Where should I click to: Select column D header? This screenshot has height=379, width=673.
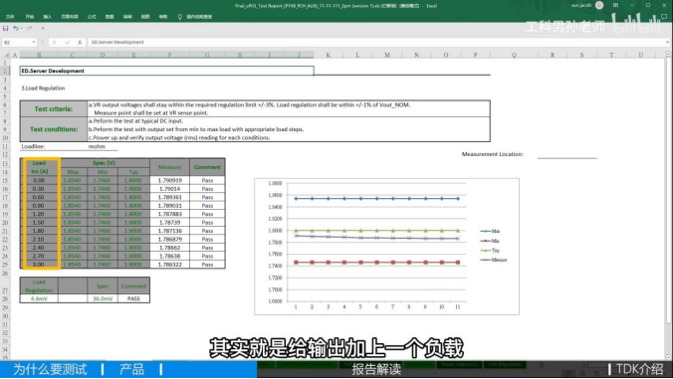click(103, 55)
